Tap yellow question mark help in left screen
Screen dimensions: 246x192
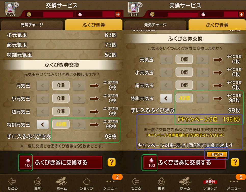pos(112,162)
